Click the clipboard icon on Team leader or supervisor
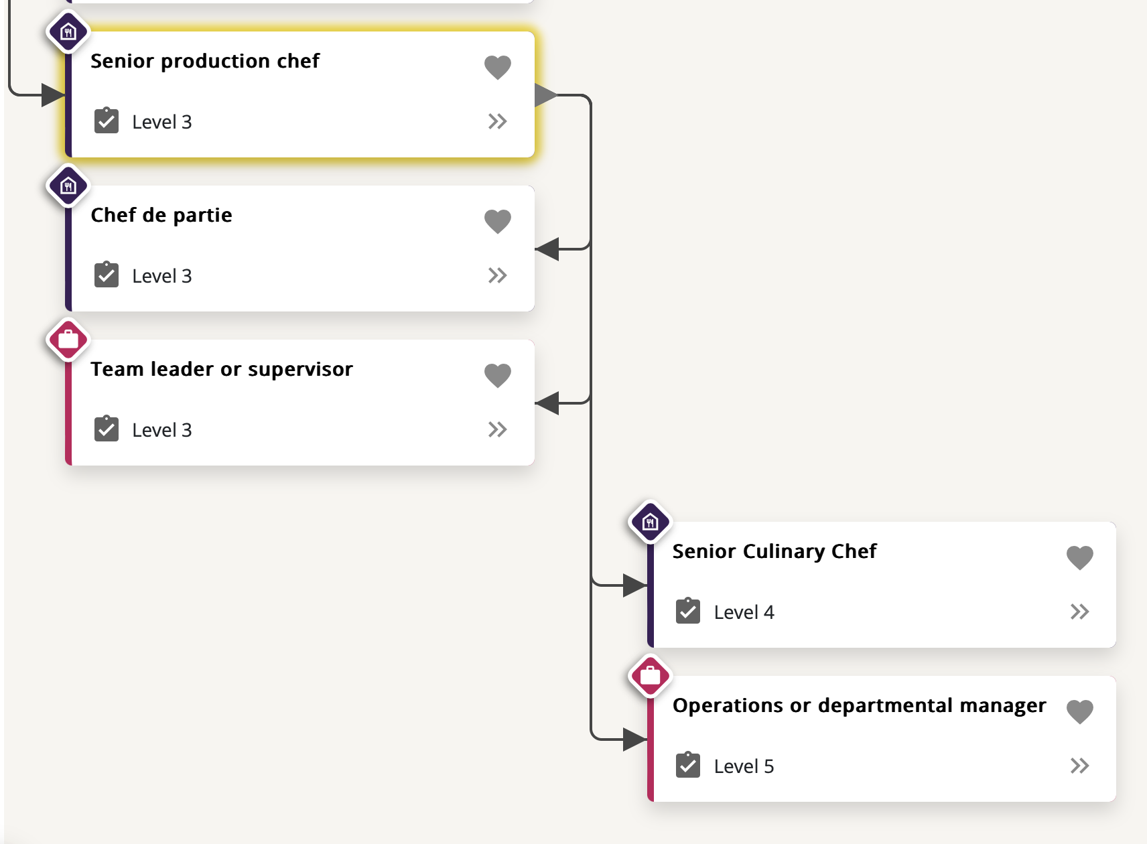 coord(105,429)
